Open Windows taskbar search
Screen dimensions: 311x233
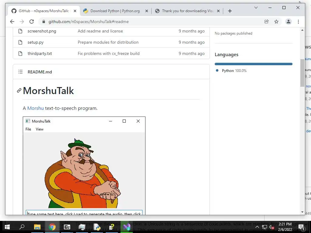(x=22, y=227)
